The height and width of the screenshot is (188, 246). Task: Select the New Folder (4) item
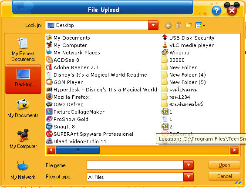point(184,75)
